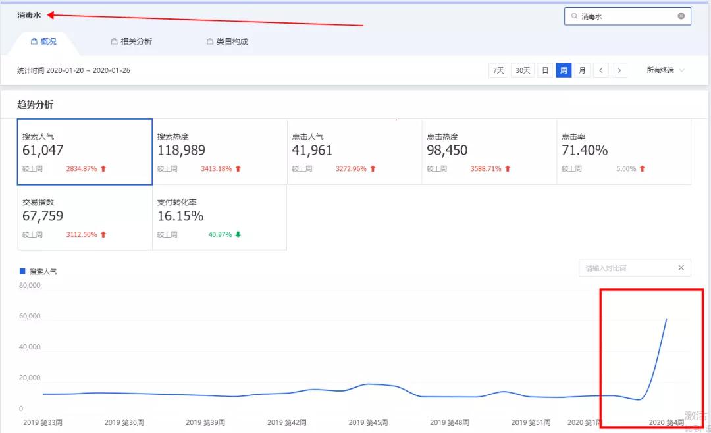Select the weekly 周 view
Viewport: 711px width, 433px height.
pos(564,70)
